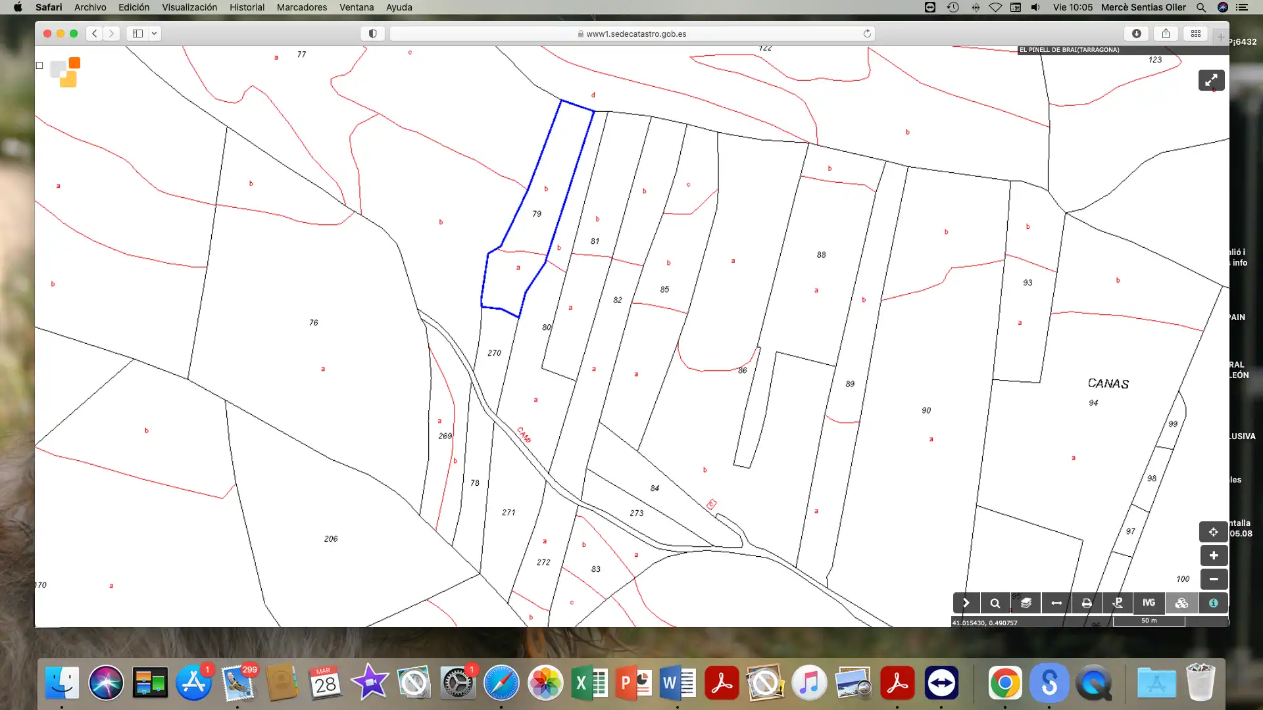1263x710 pixels.
Task: Show the Safari sidebar
Action: click(137, 34)
